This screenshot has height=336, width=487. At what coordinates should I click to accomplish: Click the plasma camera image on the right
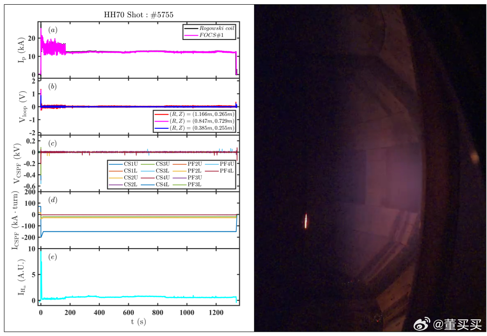(x=370, y=168)
